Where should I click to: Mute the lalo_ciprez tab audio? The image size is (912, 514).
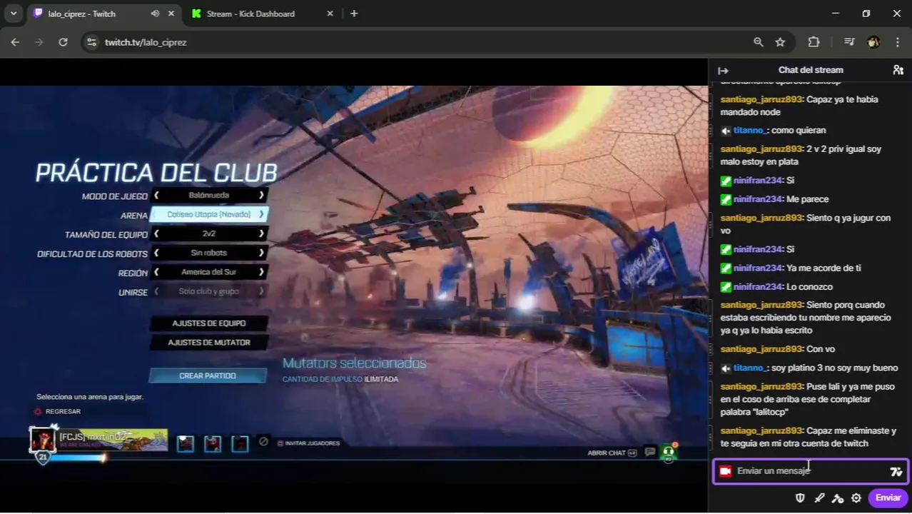tap(156, 14)
